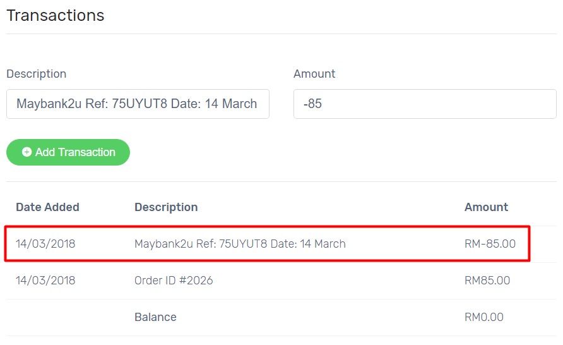Click the Order ID #2026 description
This screenshot has width=563, height=345.
click(174, 281)
